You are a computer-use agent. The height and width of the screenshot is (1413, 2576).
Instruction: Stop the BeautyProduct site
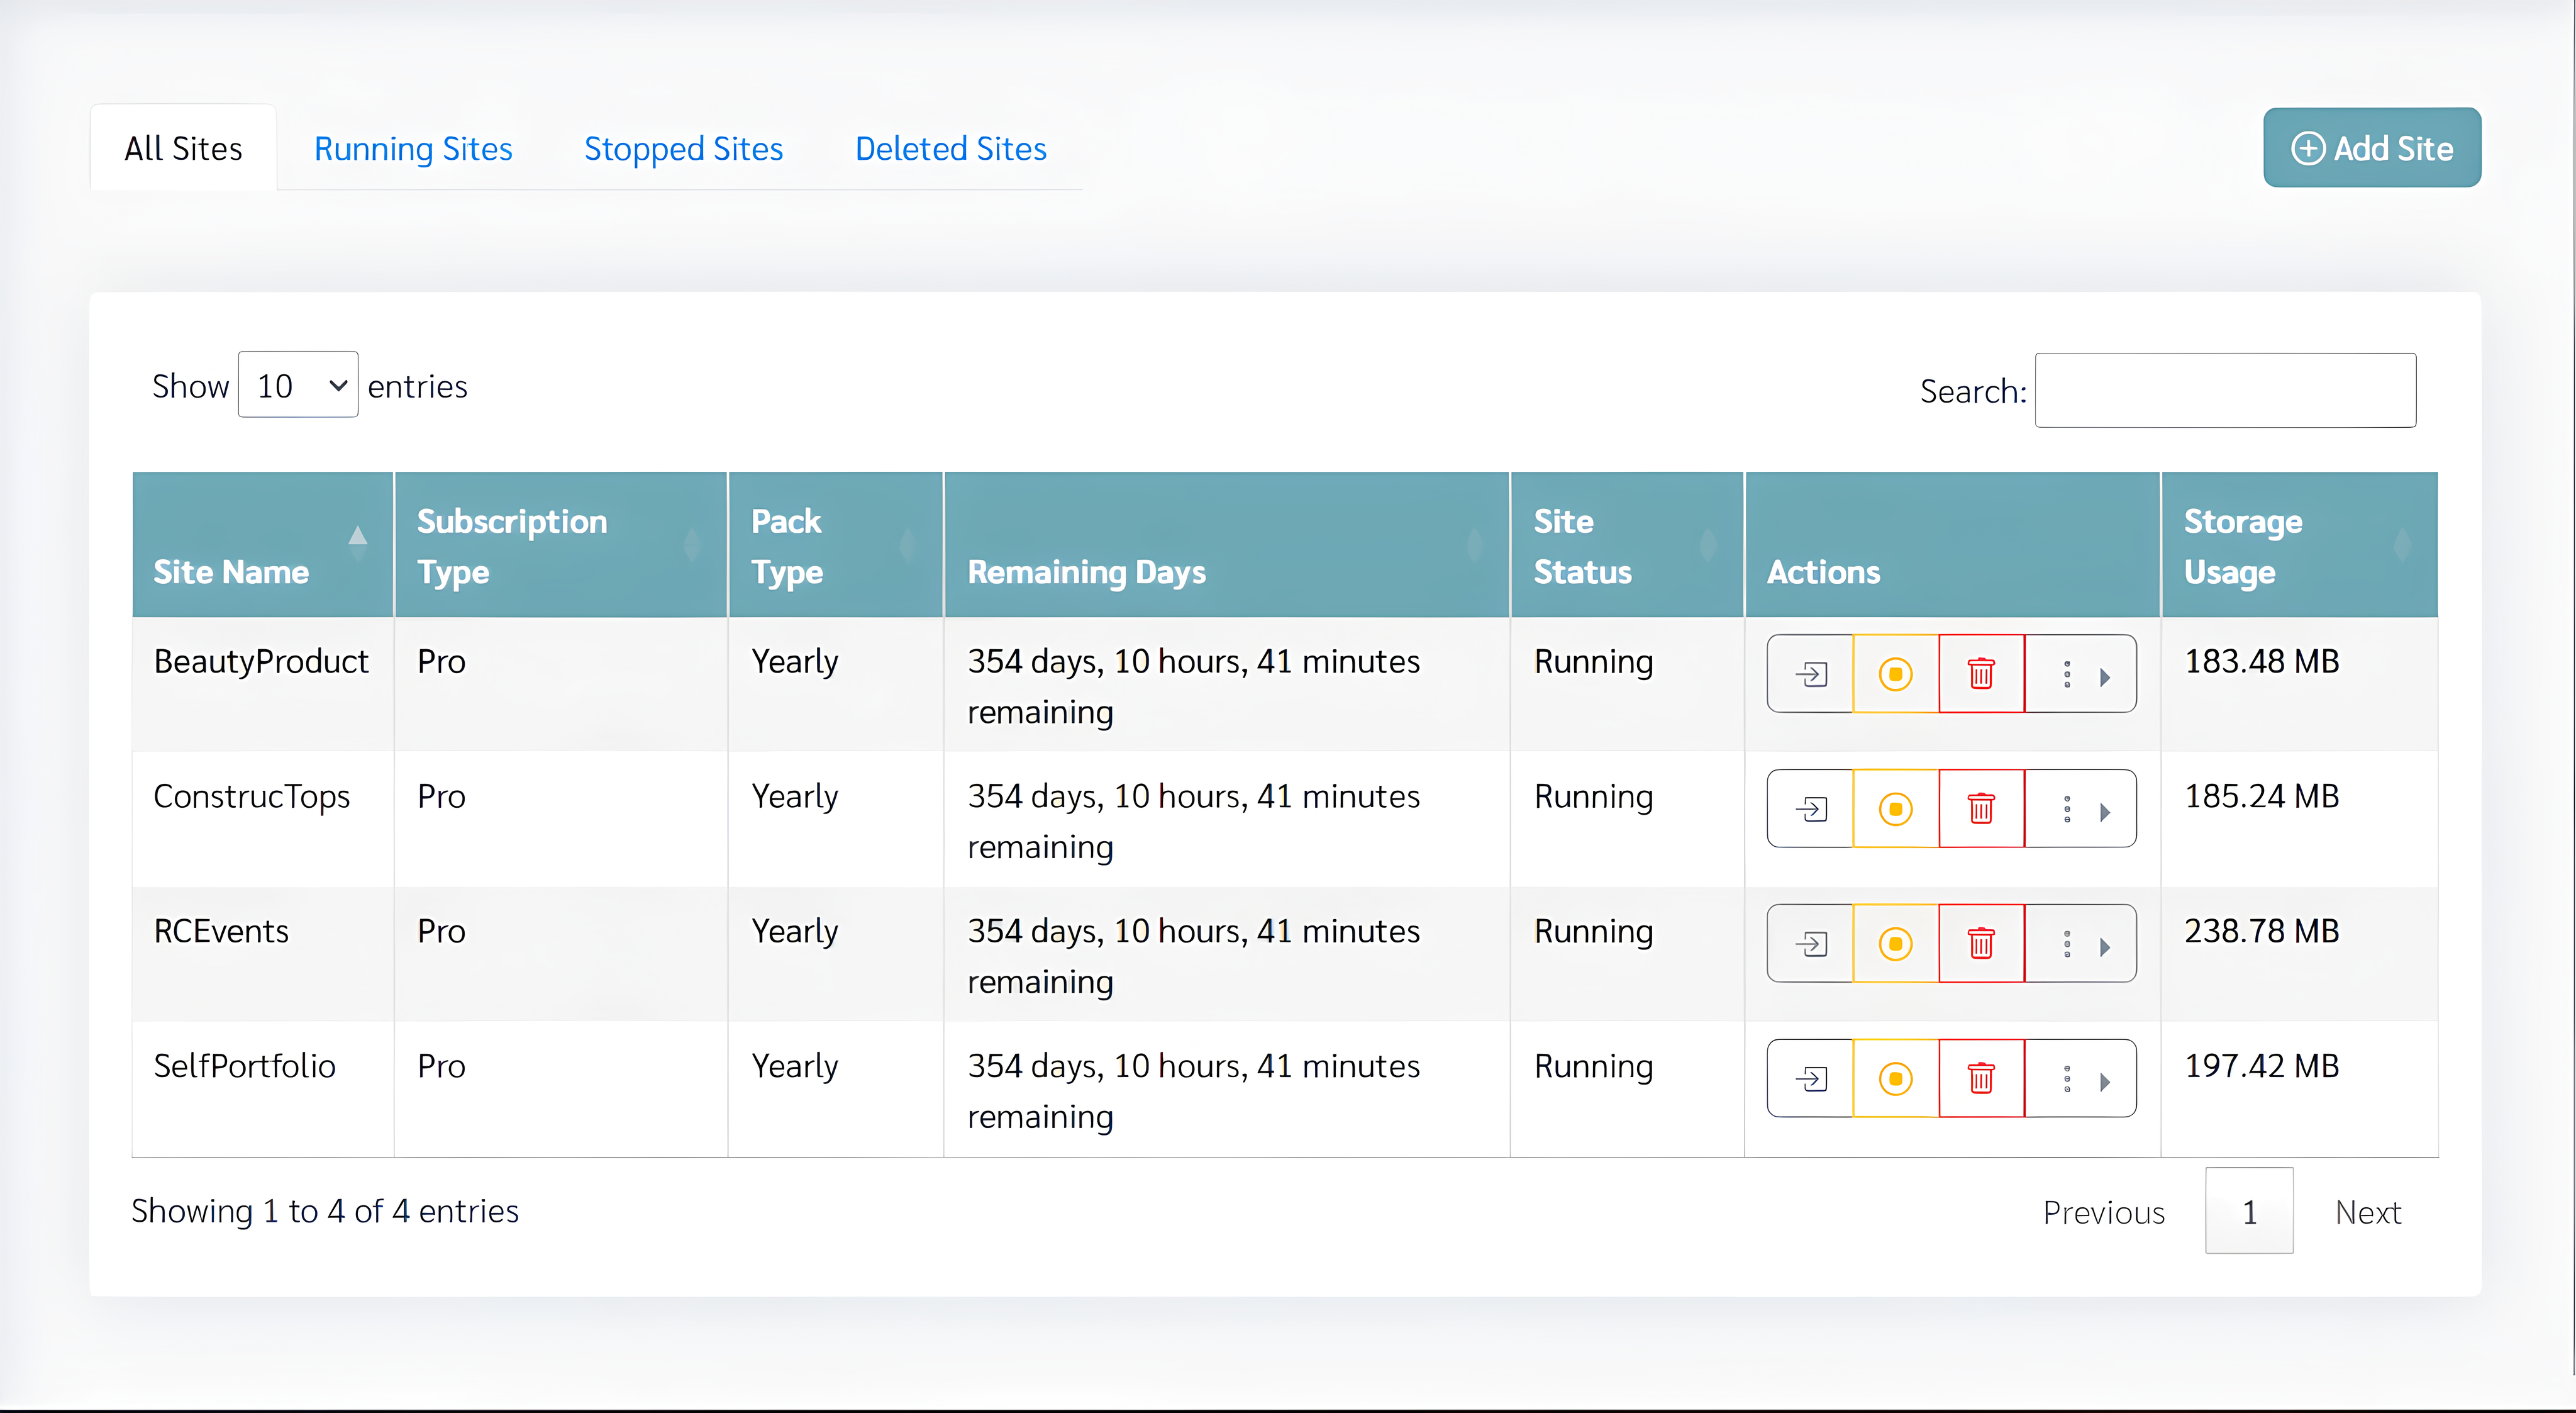(1895, 674)
